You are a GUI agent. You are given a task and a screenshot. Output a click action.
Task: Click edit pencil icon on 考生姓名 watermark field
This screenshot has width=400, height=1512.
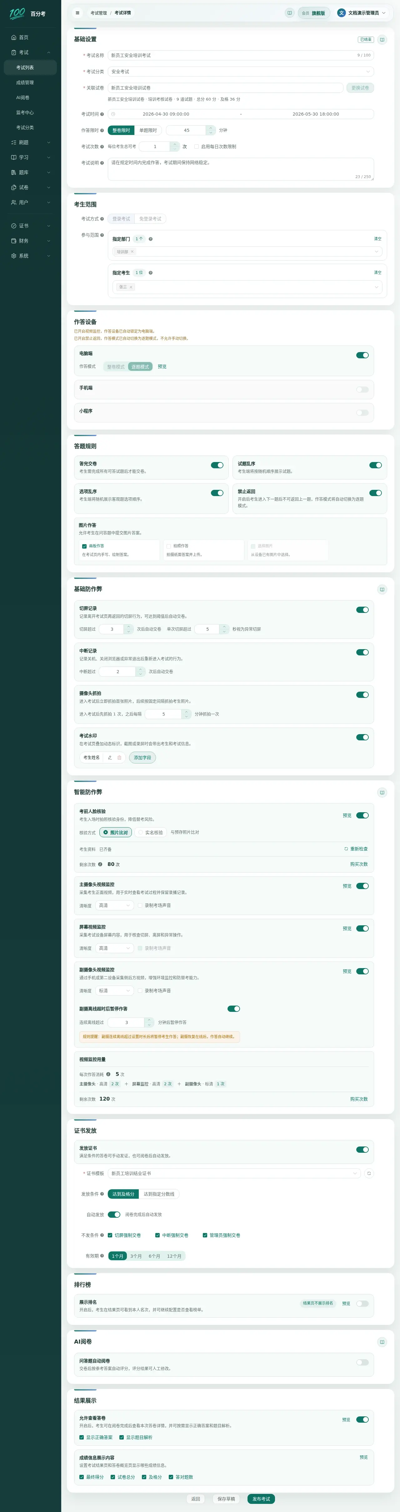[x=110, y=757]
